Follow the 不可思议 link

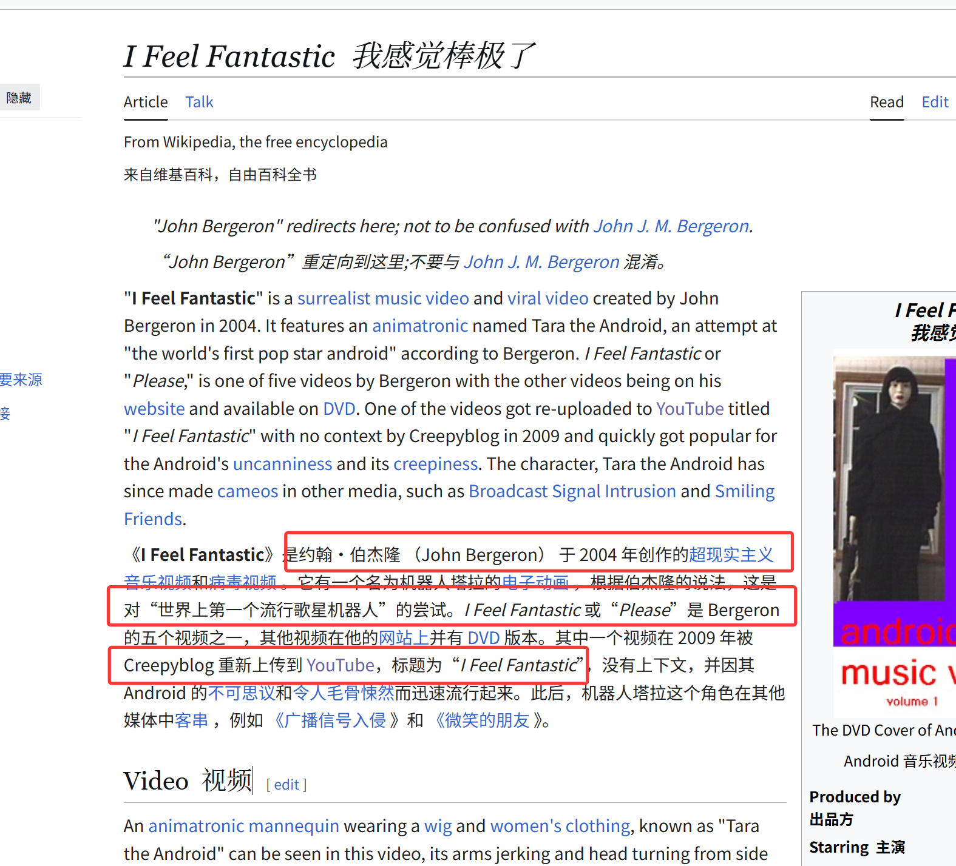[x=242, y=693]
